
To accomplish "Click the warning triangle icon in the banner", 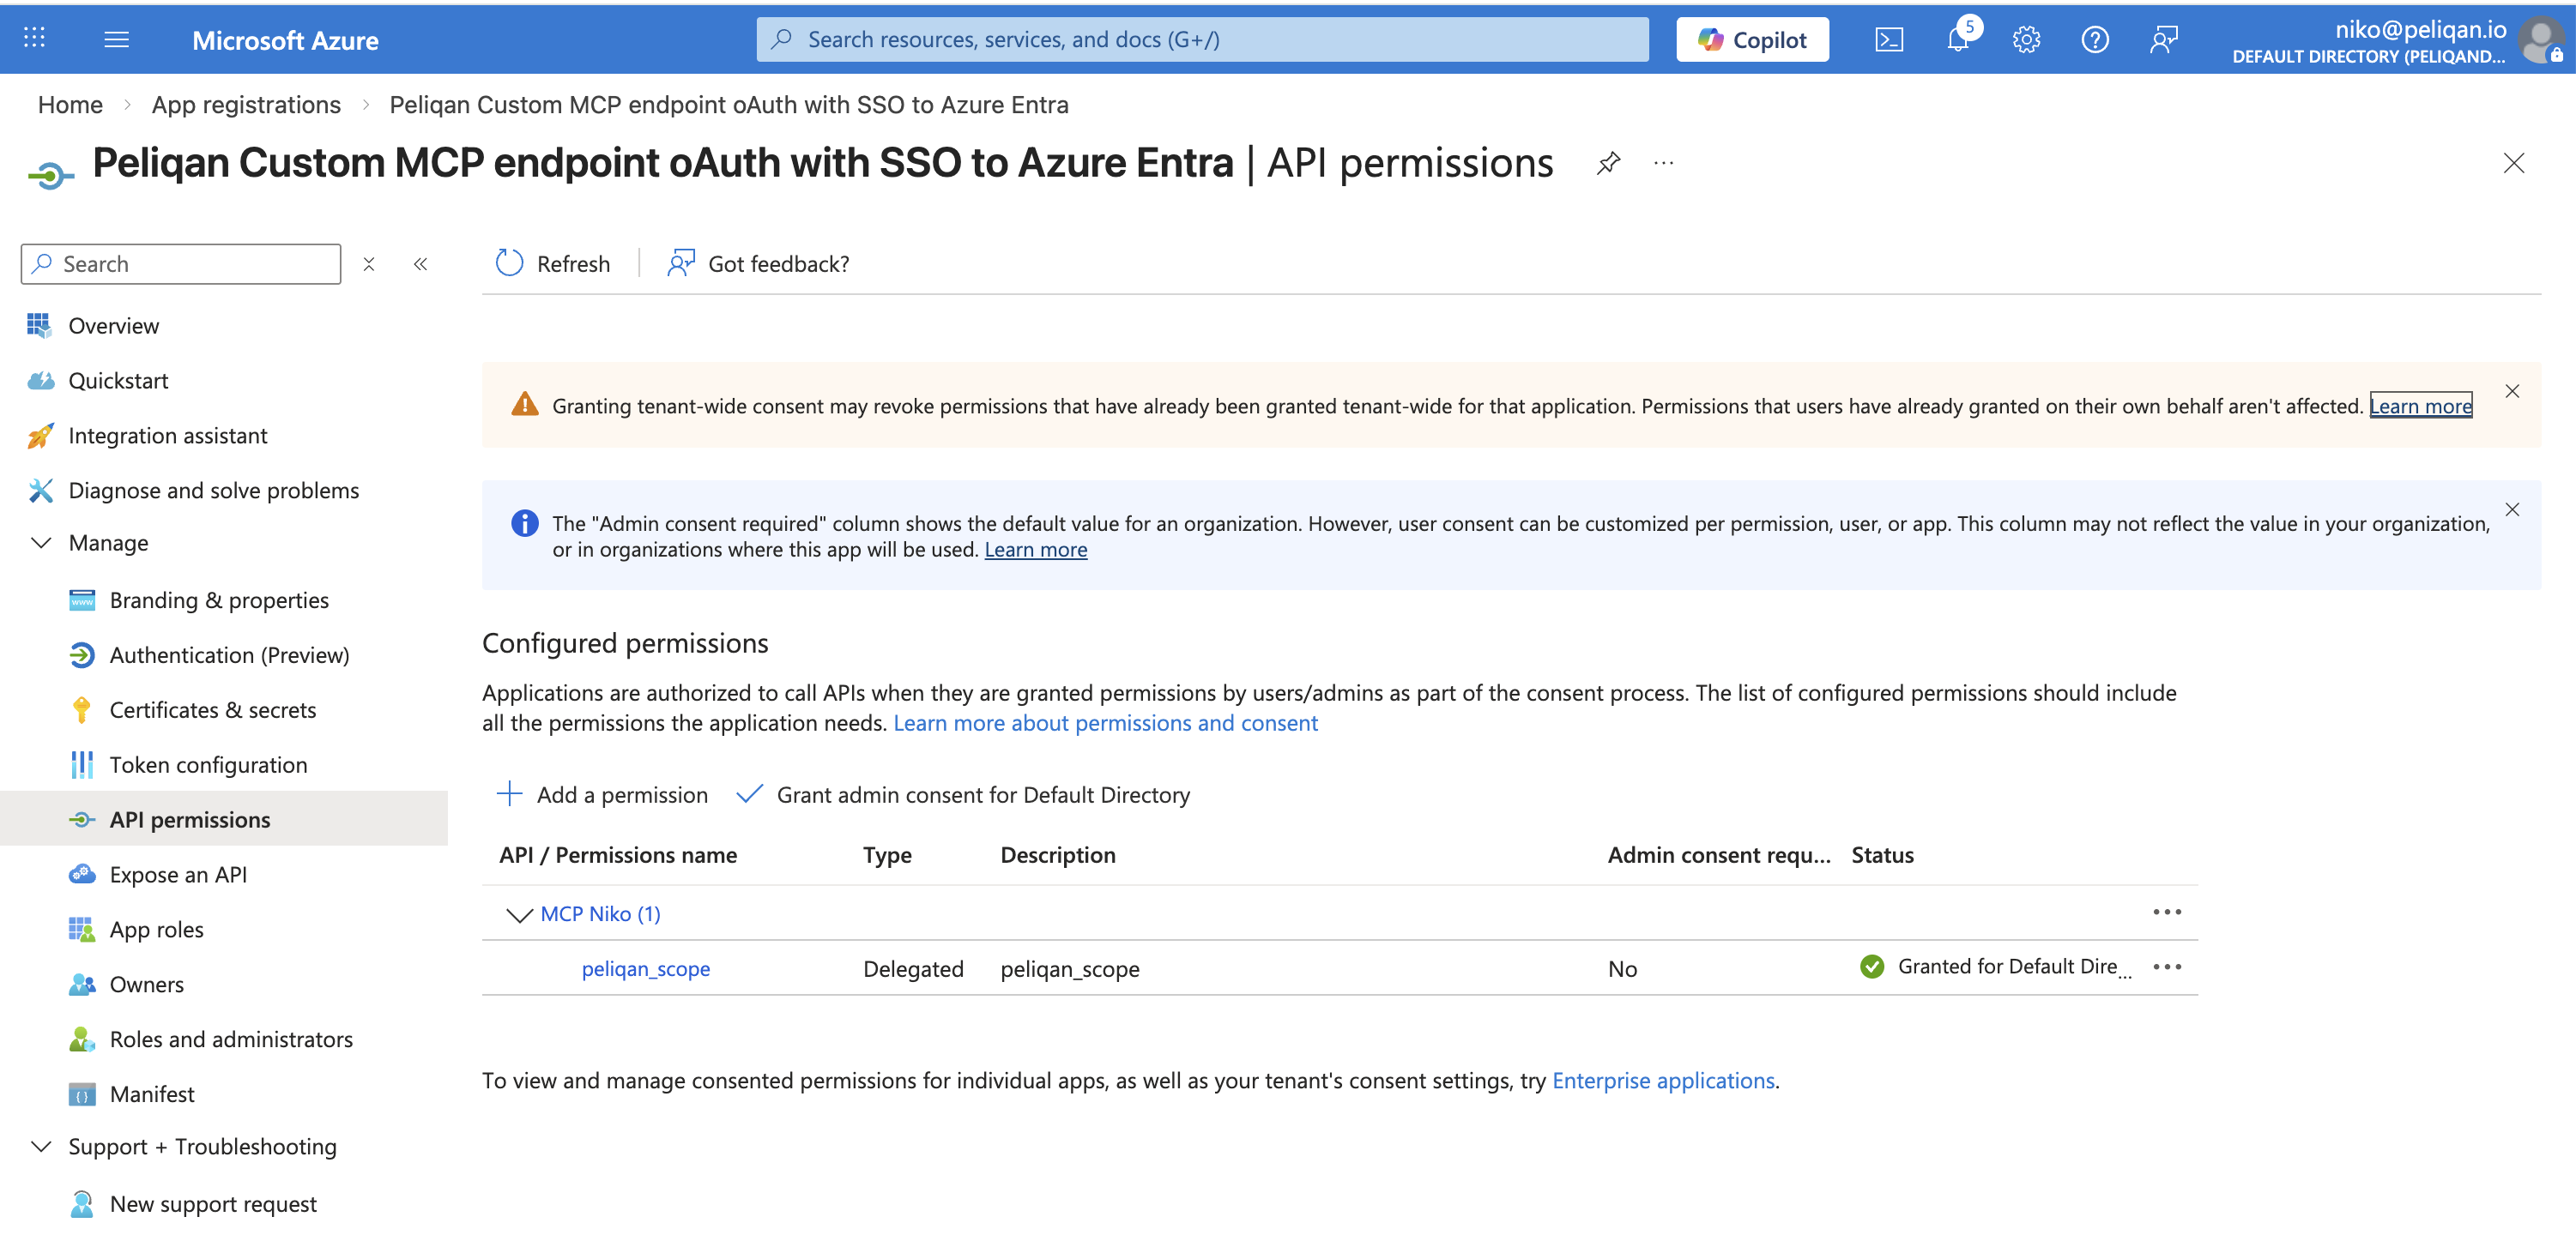I will coord(525,404).
